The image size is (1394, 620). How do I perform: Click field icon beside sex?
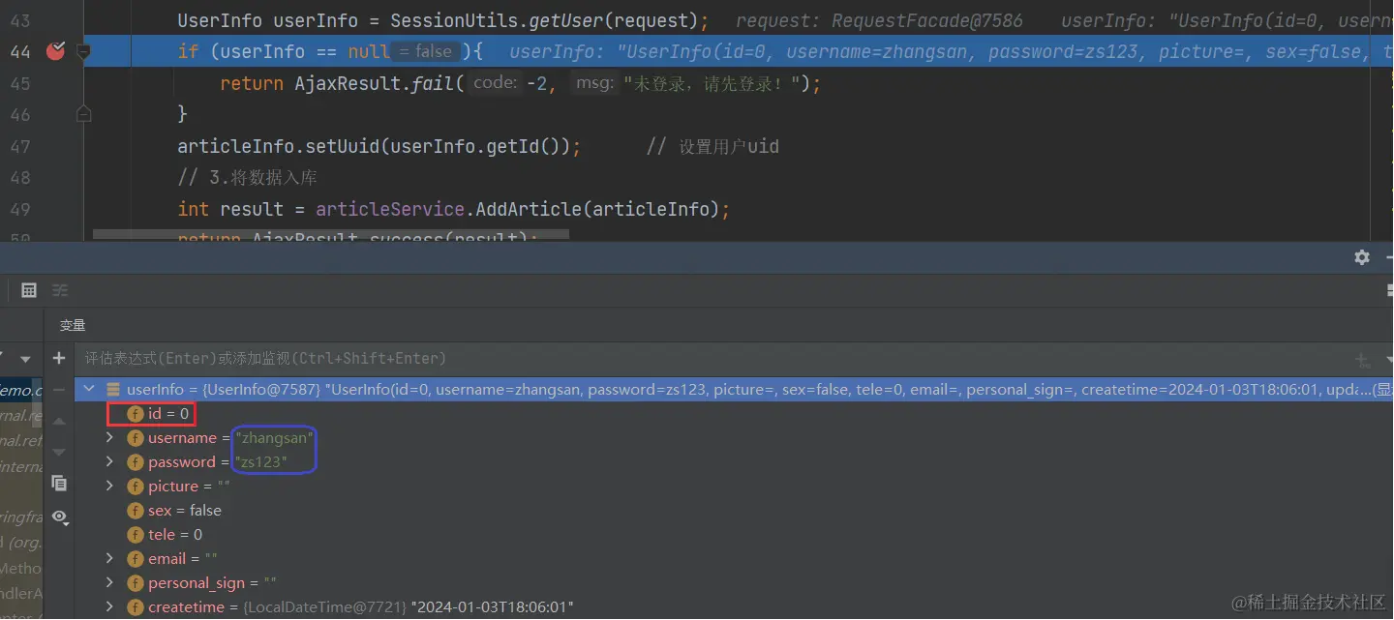136,511
